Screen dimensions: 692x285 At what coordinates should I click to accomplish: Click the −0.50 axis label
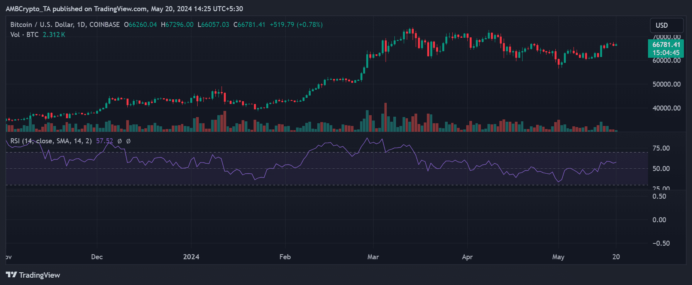point(661,243)
